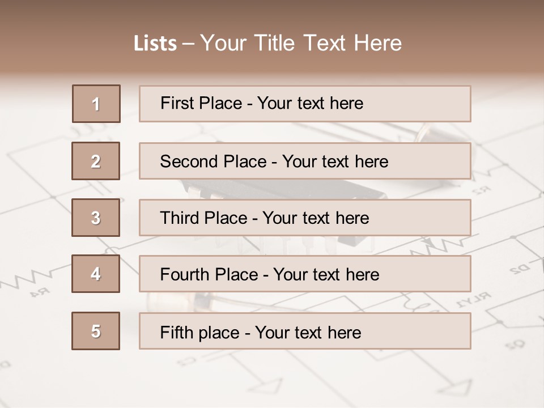The image size is (544, 408).
Task: Select the number 4 square
Action: (x=96, y=274)
